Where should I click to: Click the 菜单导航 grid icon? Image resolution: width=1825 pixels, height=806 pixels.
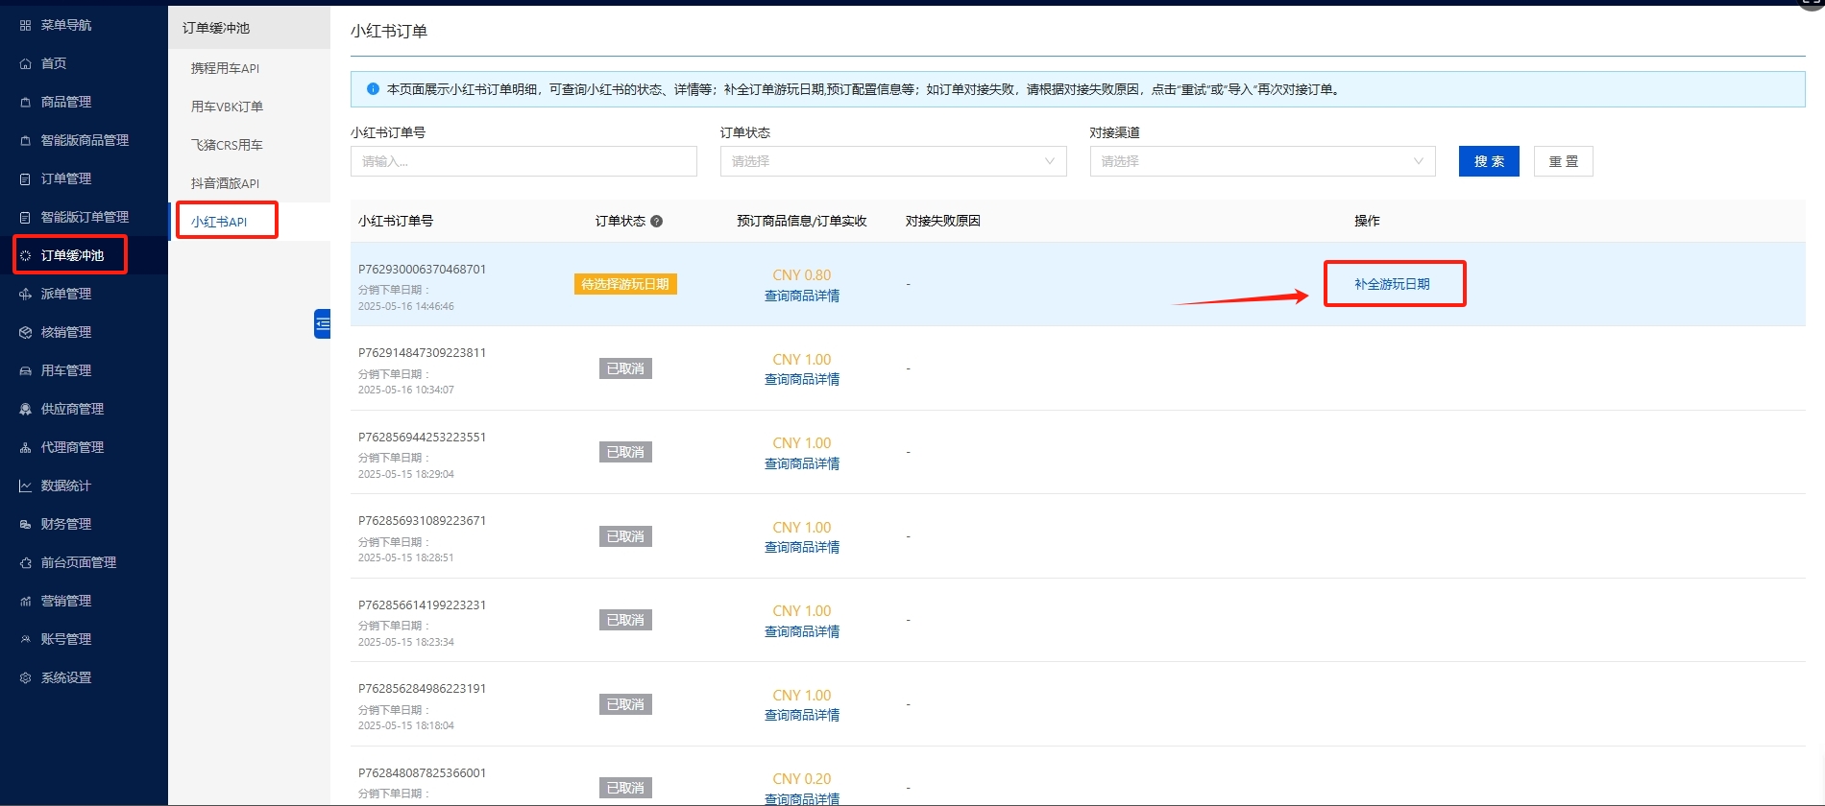click(25, 25)
